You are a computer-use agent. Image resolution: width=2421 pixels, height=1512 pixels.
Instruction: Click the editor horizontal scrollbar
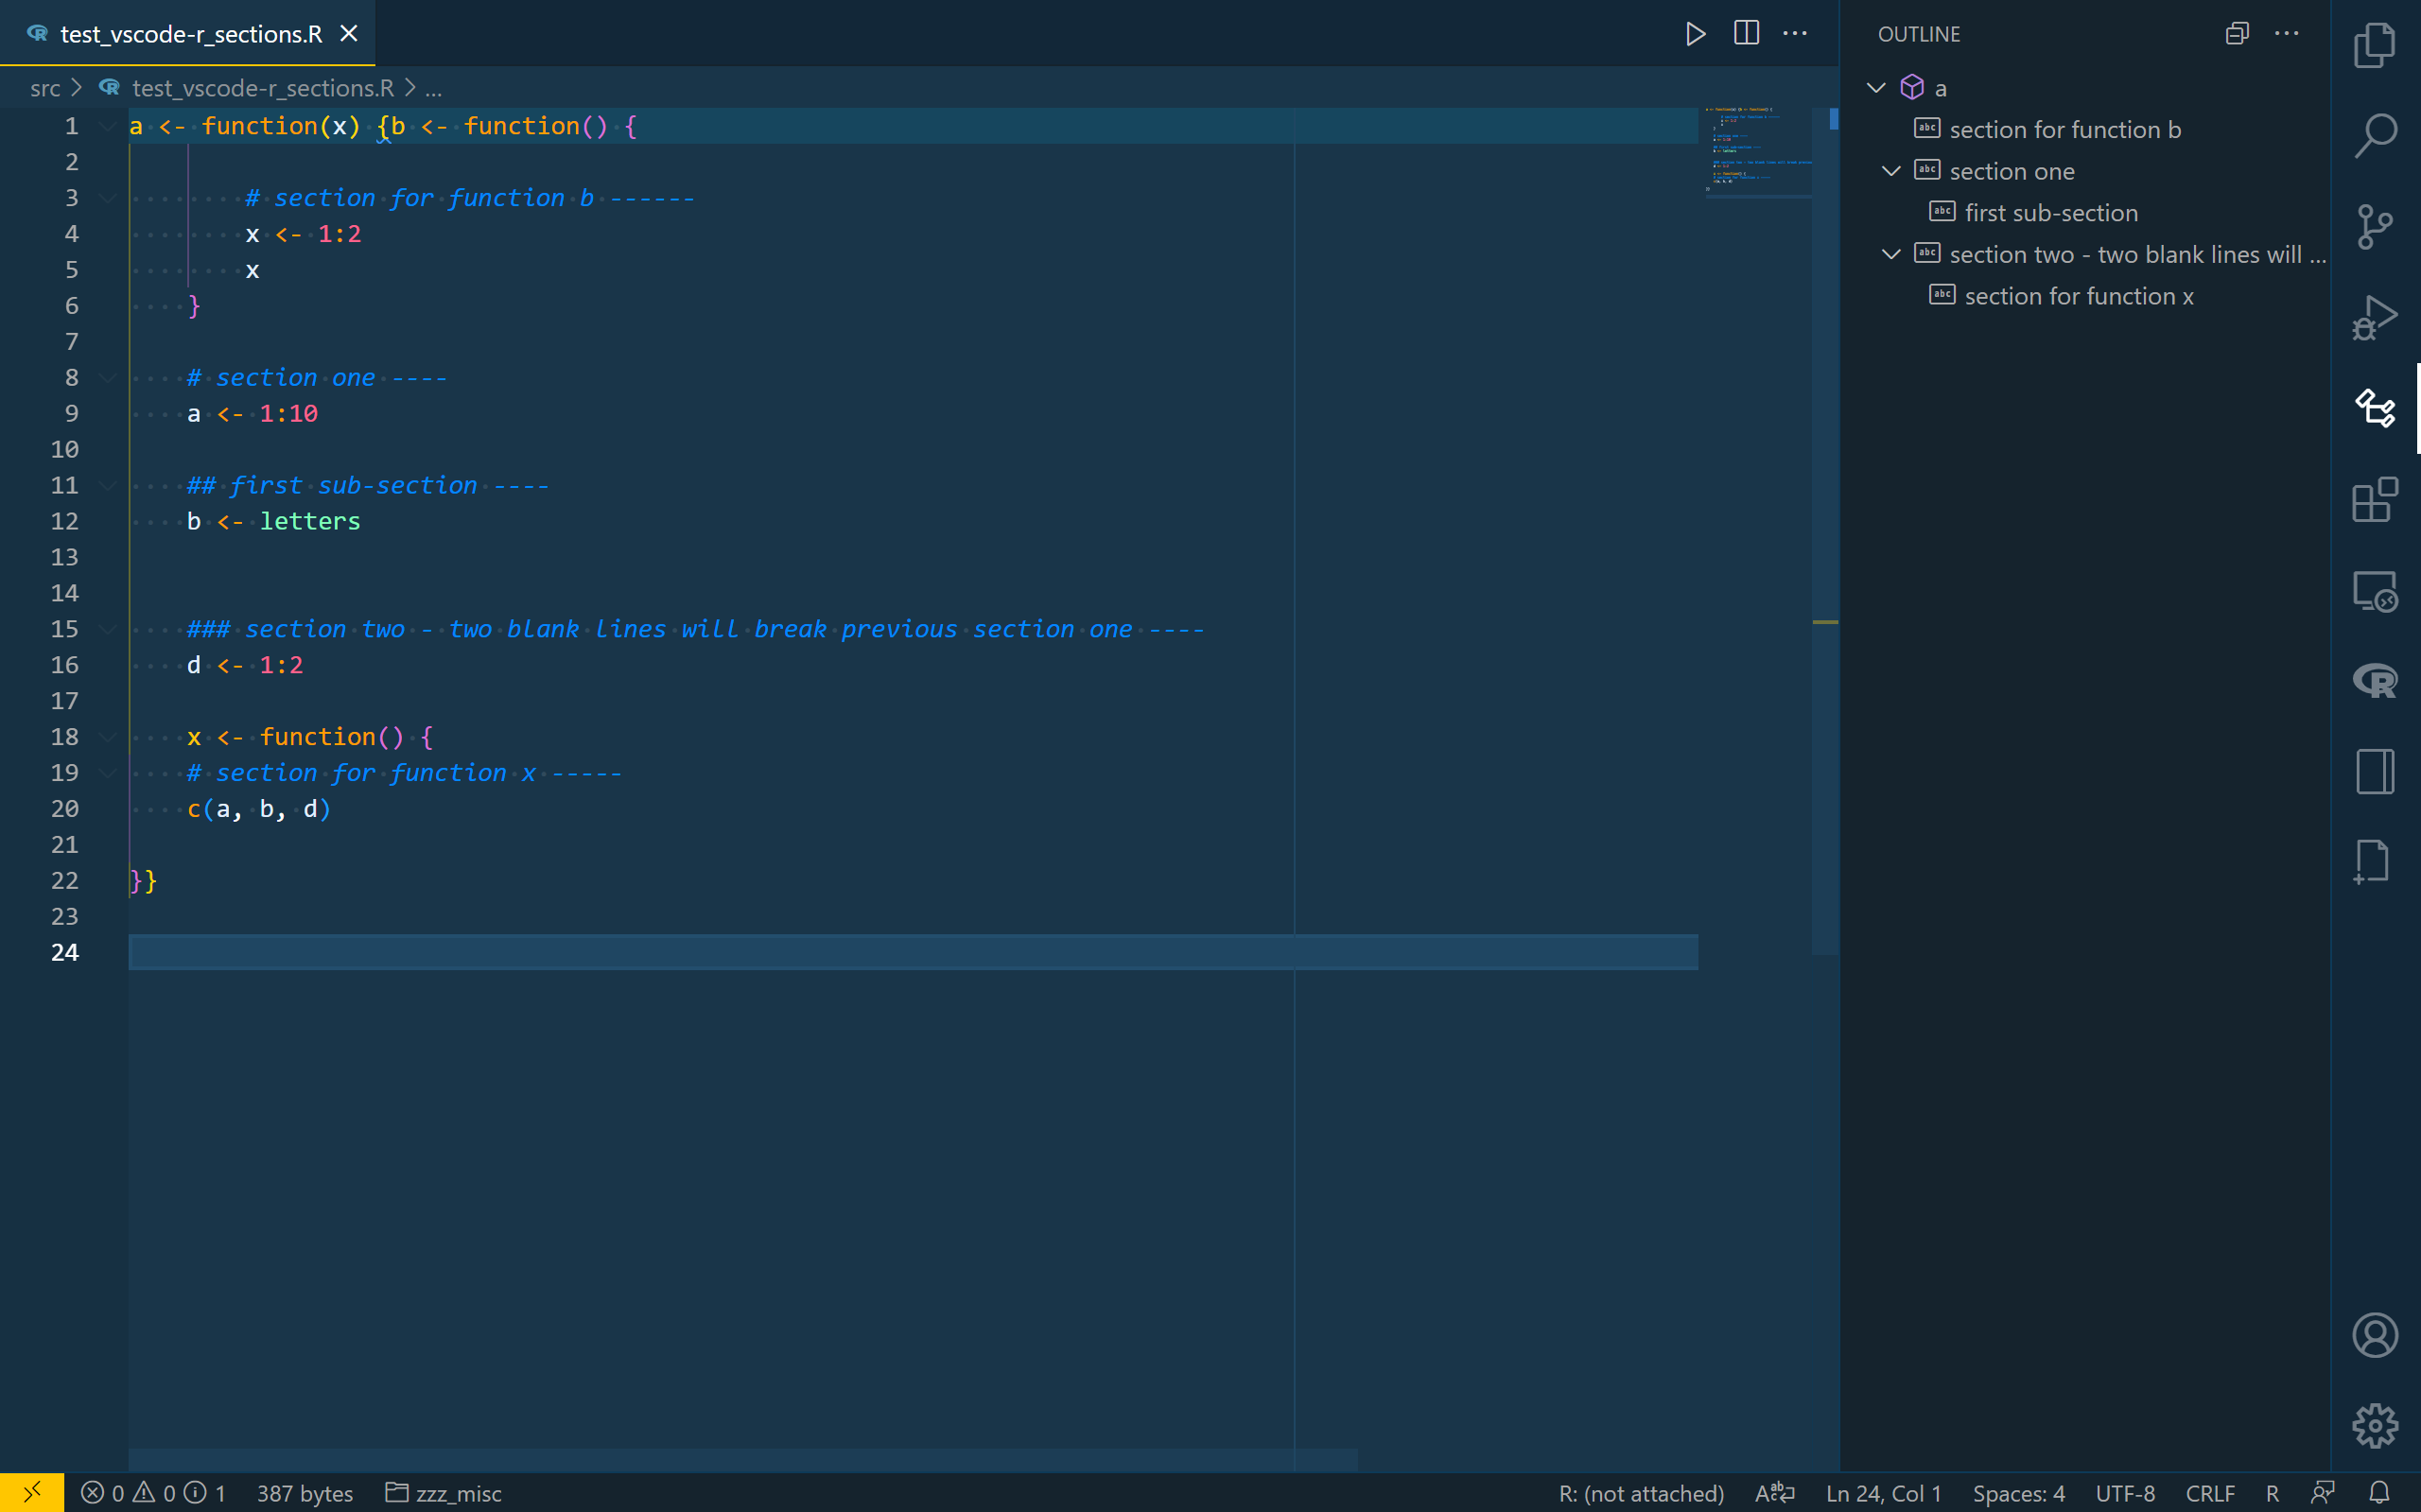coord(742,1459)
